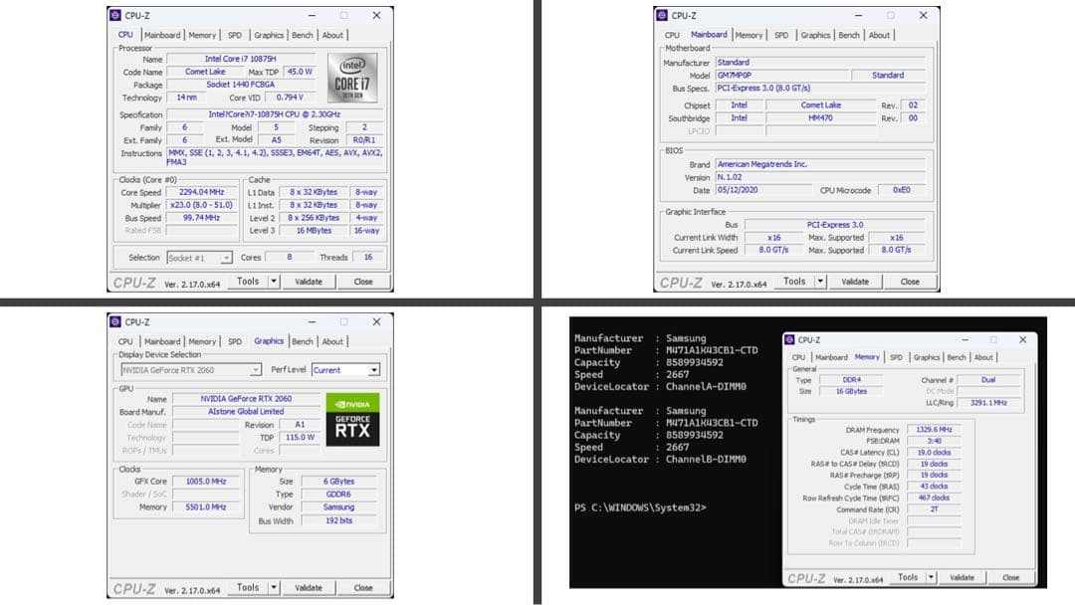
Task: Switch to the About tab in the Mainboard window
Action: pos(880,34)
